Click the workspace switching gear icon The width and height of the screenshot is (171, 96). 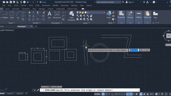tap(156, 94)
